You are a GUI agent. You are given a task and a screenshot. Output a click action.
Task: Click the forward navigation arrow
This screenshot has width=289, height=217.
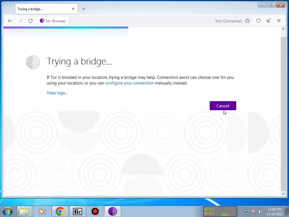[20, 21]
